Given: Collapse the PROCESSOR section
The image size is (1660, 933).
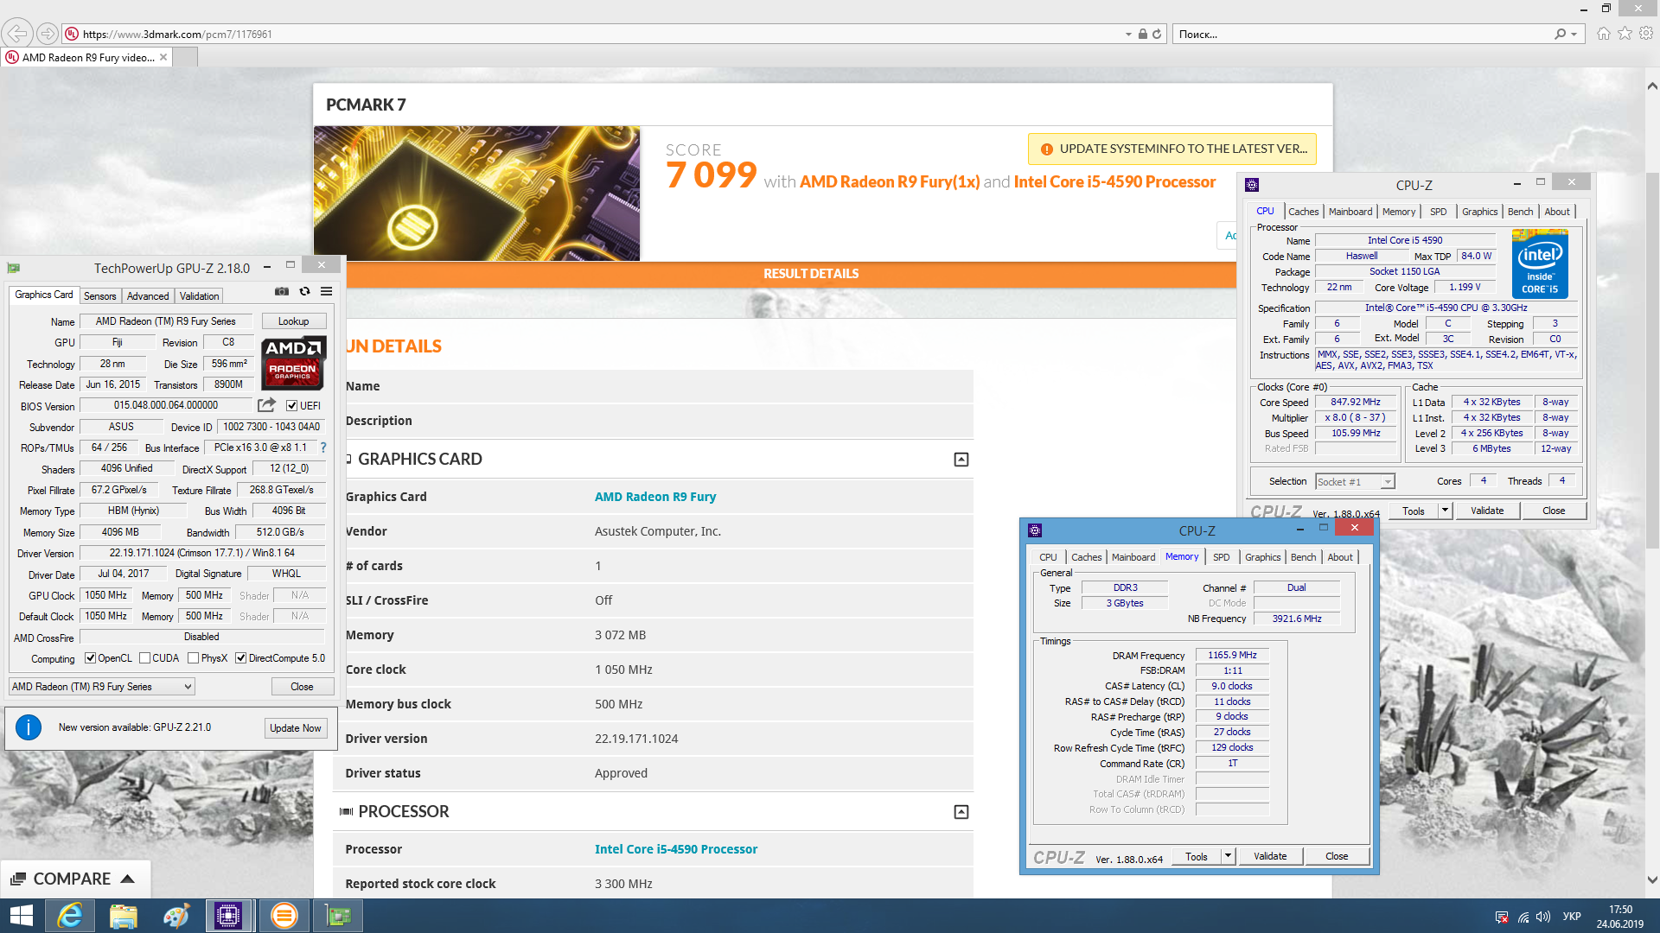Looking at the screenshot, I should (961, 812).
